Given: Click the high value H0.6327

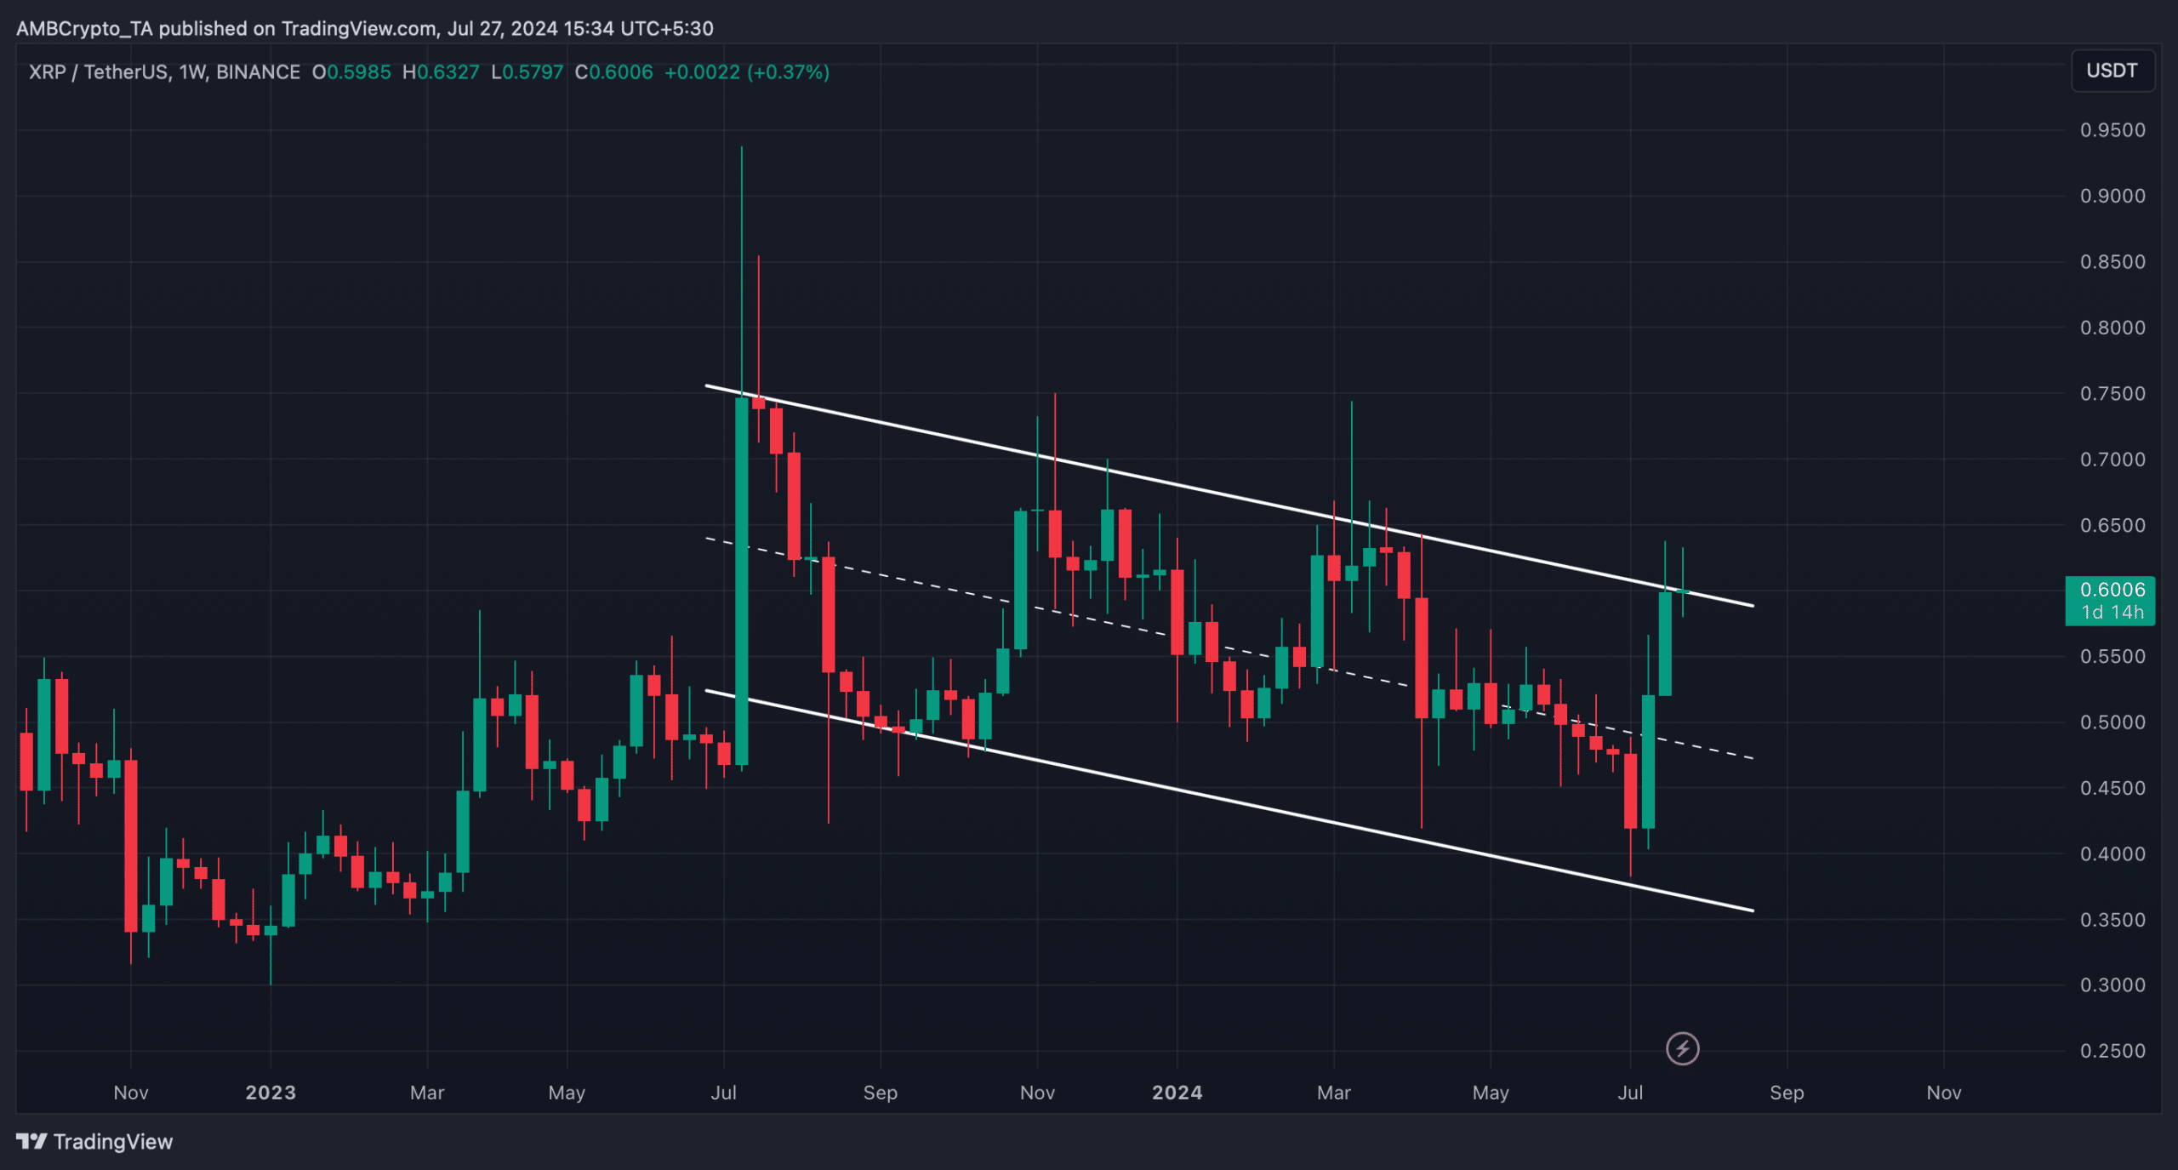Looking at the screenshot, I should pyautogui.click(x=441, y=72).
